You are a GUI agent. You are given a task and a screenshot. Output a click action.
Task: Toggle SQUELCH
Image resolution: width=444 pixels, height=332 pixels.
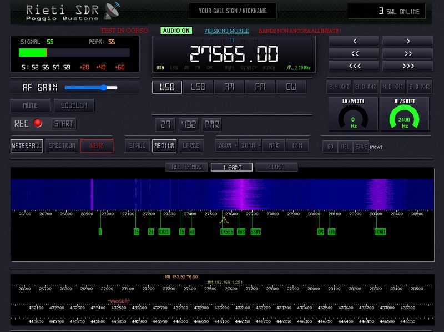tap(75, 105)
